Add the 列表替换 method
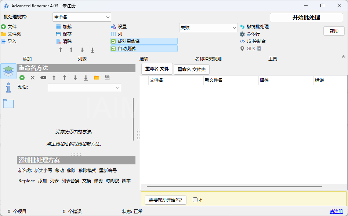 (x=70, y=181)
